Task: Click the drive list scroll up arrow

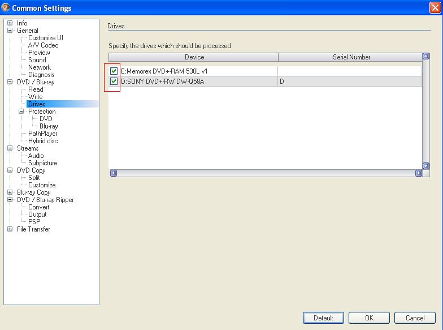Action: click(x=426, y=56)
